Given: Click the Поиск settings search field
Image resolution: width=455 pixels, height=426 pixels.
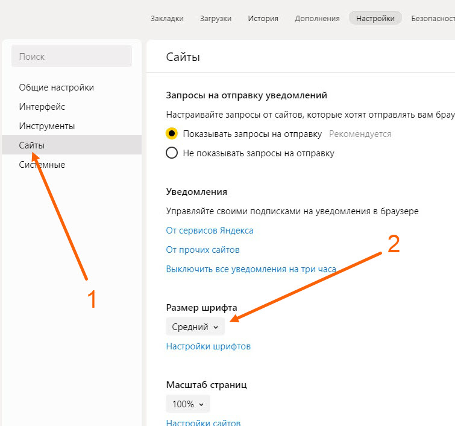Looking at the screenshot, I should click(x=71, y=57).
